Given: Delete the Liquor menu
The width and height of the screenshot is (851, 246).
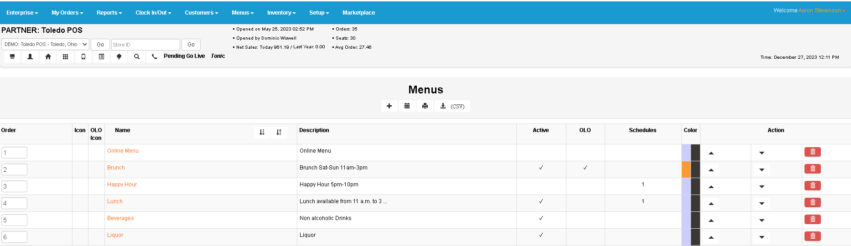Looking at the screenshot, I should (x=813, y=236).
